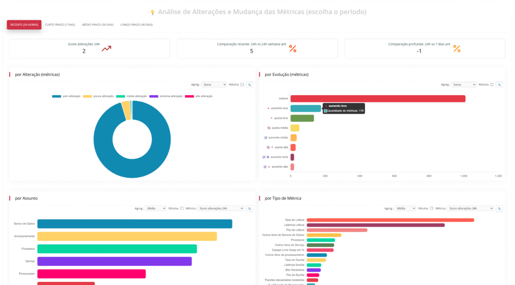Viewport: 515px width, 285px height.
Task: Click zoom icon in por Alteração chart
Action: [249, 85]
